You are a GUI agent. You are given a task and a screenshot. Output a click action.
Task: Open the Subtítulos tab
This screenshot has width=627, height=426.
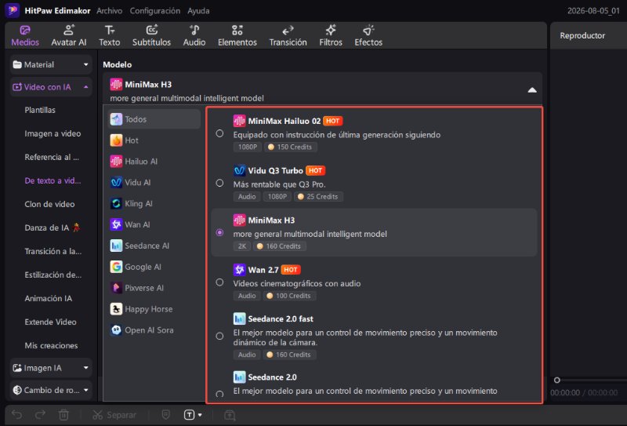(x=151, y=35)
